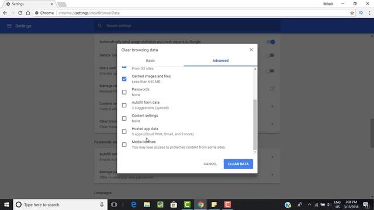This screenshot has width=374, height=210.
Task: Expand the Content settings row arrow
Action: [272, 106]
